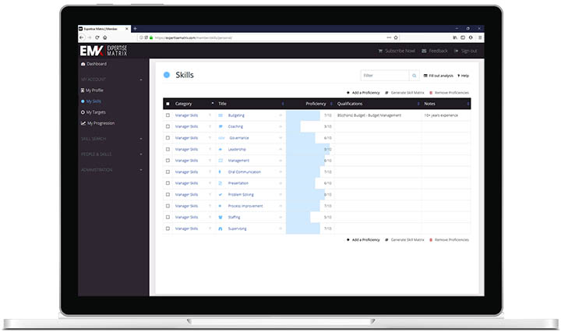Viewport: 561px width, 333px height.
Task: Toggle the browser sidebar icon
Action: (463, 37)
